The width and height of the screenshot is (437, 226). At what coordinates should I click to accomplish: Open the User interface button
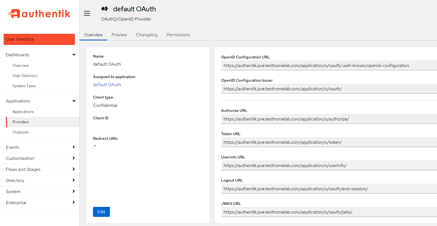click(39, 39)
